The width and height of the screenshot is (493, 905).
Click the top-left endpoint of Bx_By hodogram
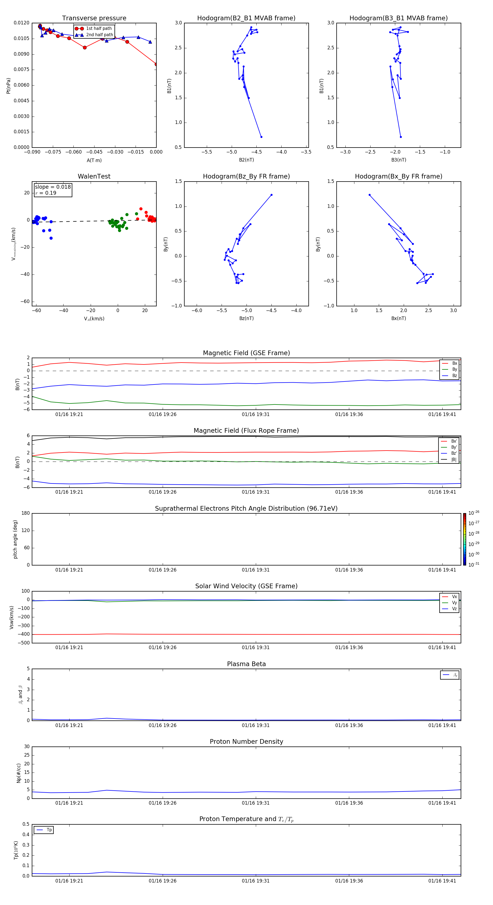point(369,195)
